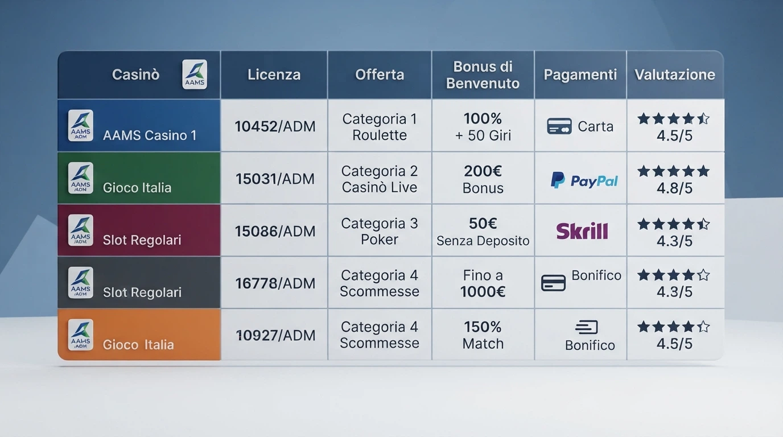The height and width of the screenshot is (437, 783).
Task: Click the Bonifico label in the 16778/ADM row
Action: coord(596,275)
